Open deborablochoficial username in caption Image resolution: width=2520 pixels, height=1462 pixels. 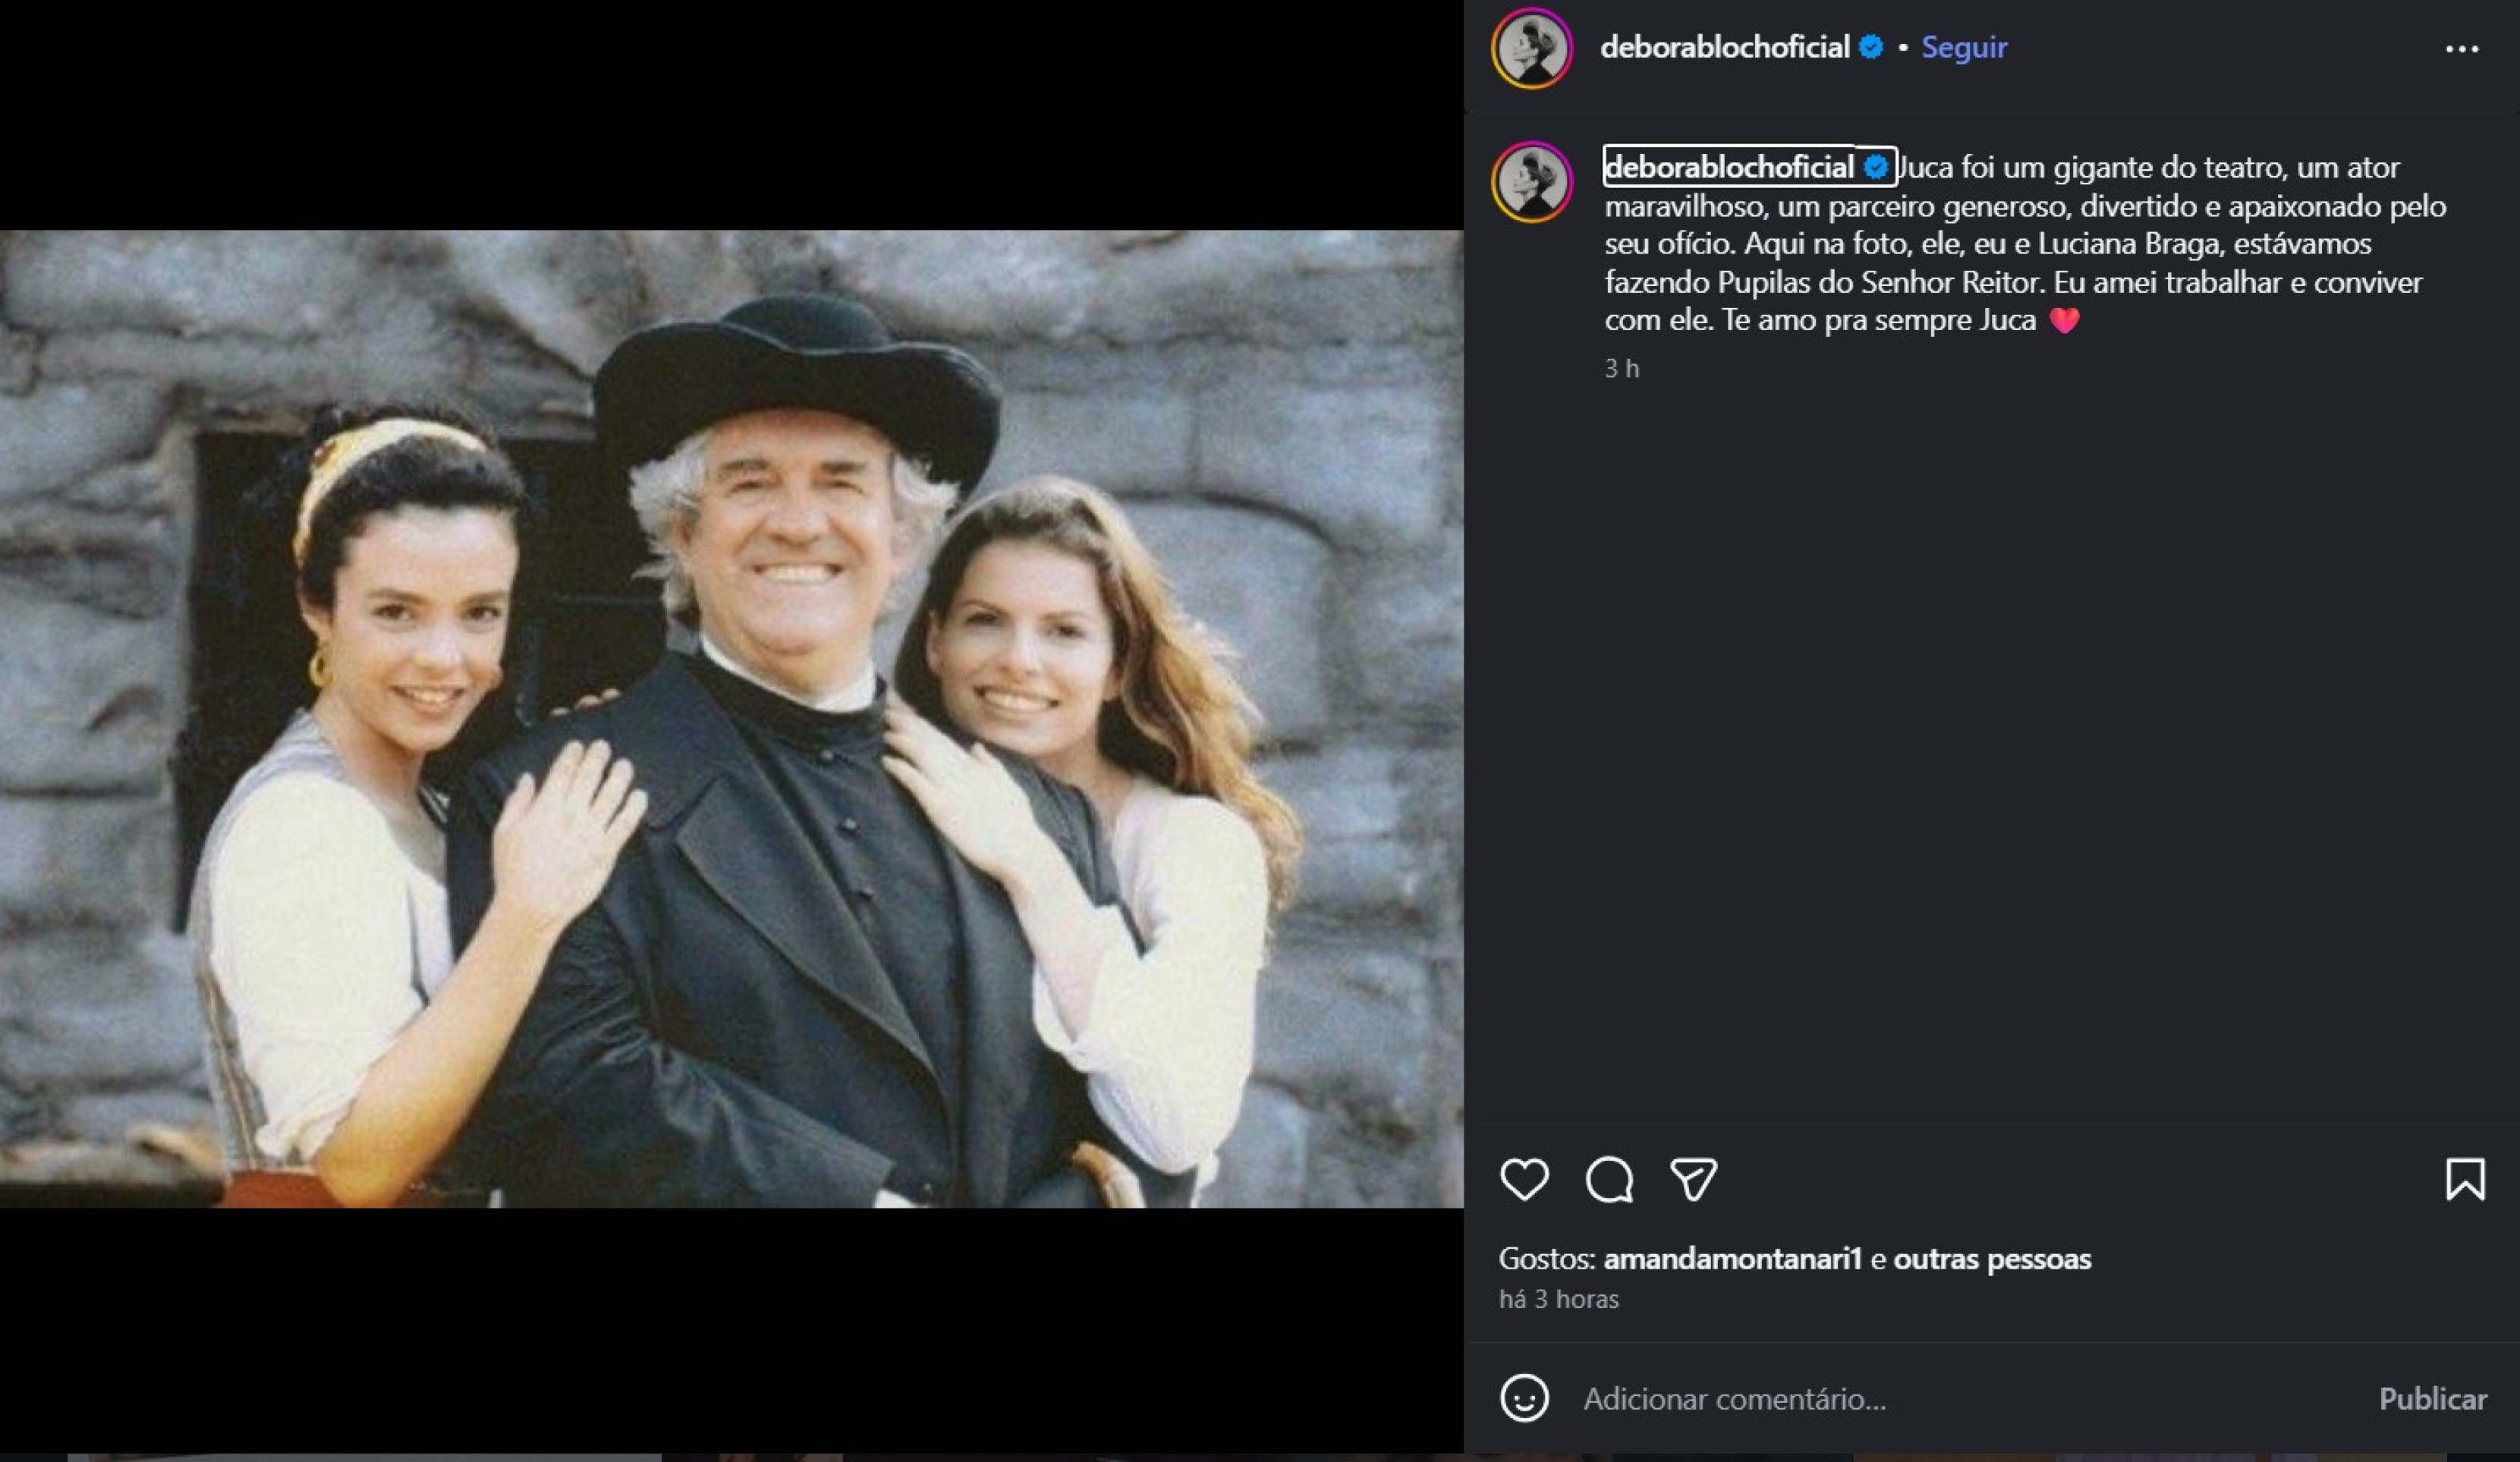pos(1729,167)
